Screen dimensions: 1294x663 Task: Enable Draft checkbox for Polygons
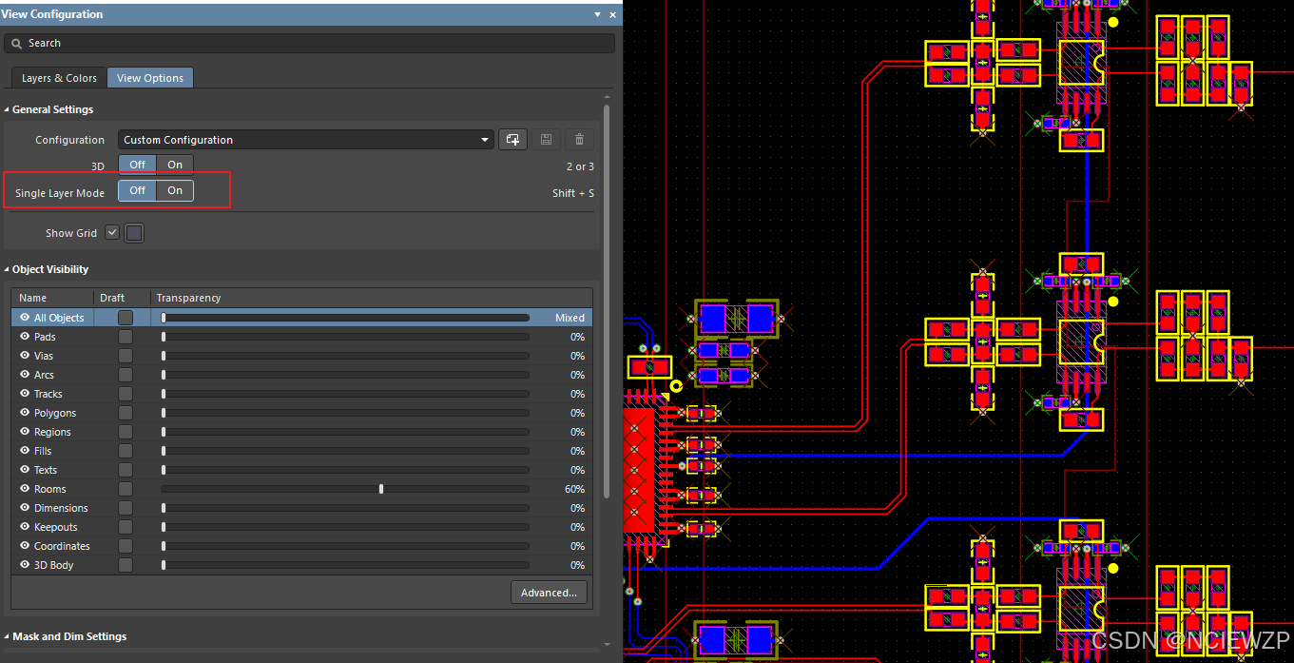click(126, 413)
